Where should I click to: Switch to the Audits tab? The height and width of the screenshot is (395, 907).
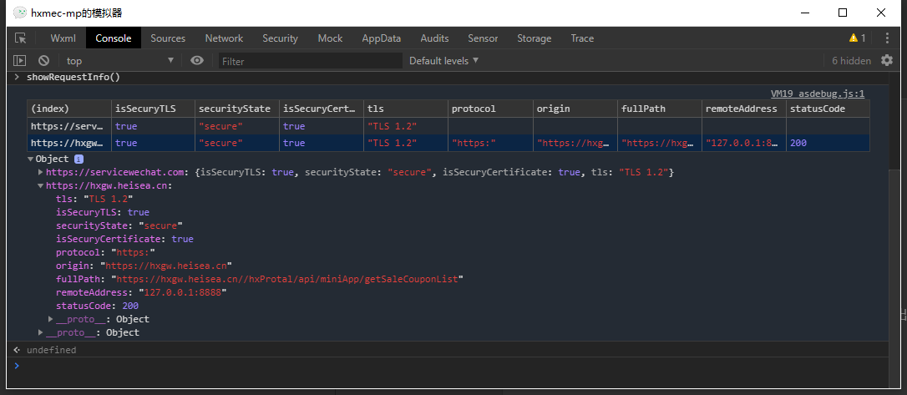tap(434, 38)
